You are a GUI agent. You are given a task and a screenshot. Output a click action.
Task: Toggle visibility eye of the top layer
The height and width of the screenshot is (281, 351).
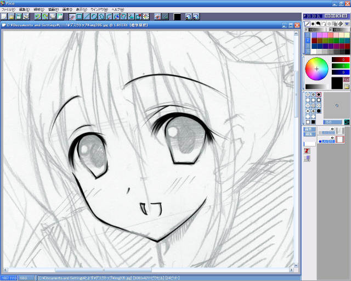(x=332, y=129)
